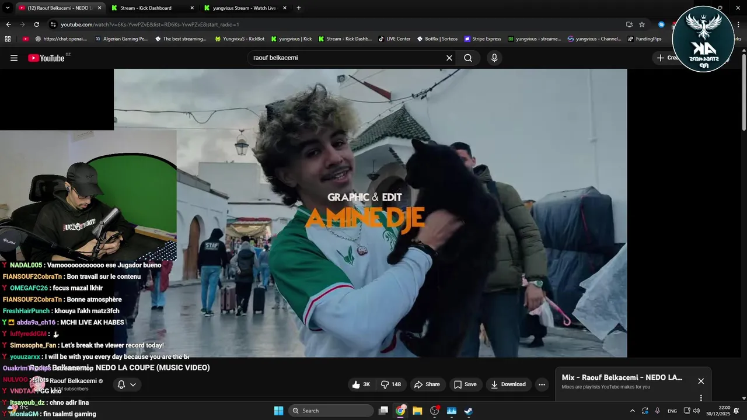Open the tab search dropdown arrow
747x420 pixels.
(8, 8)
